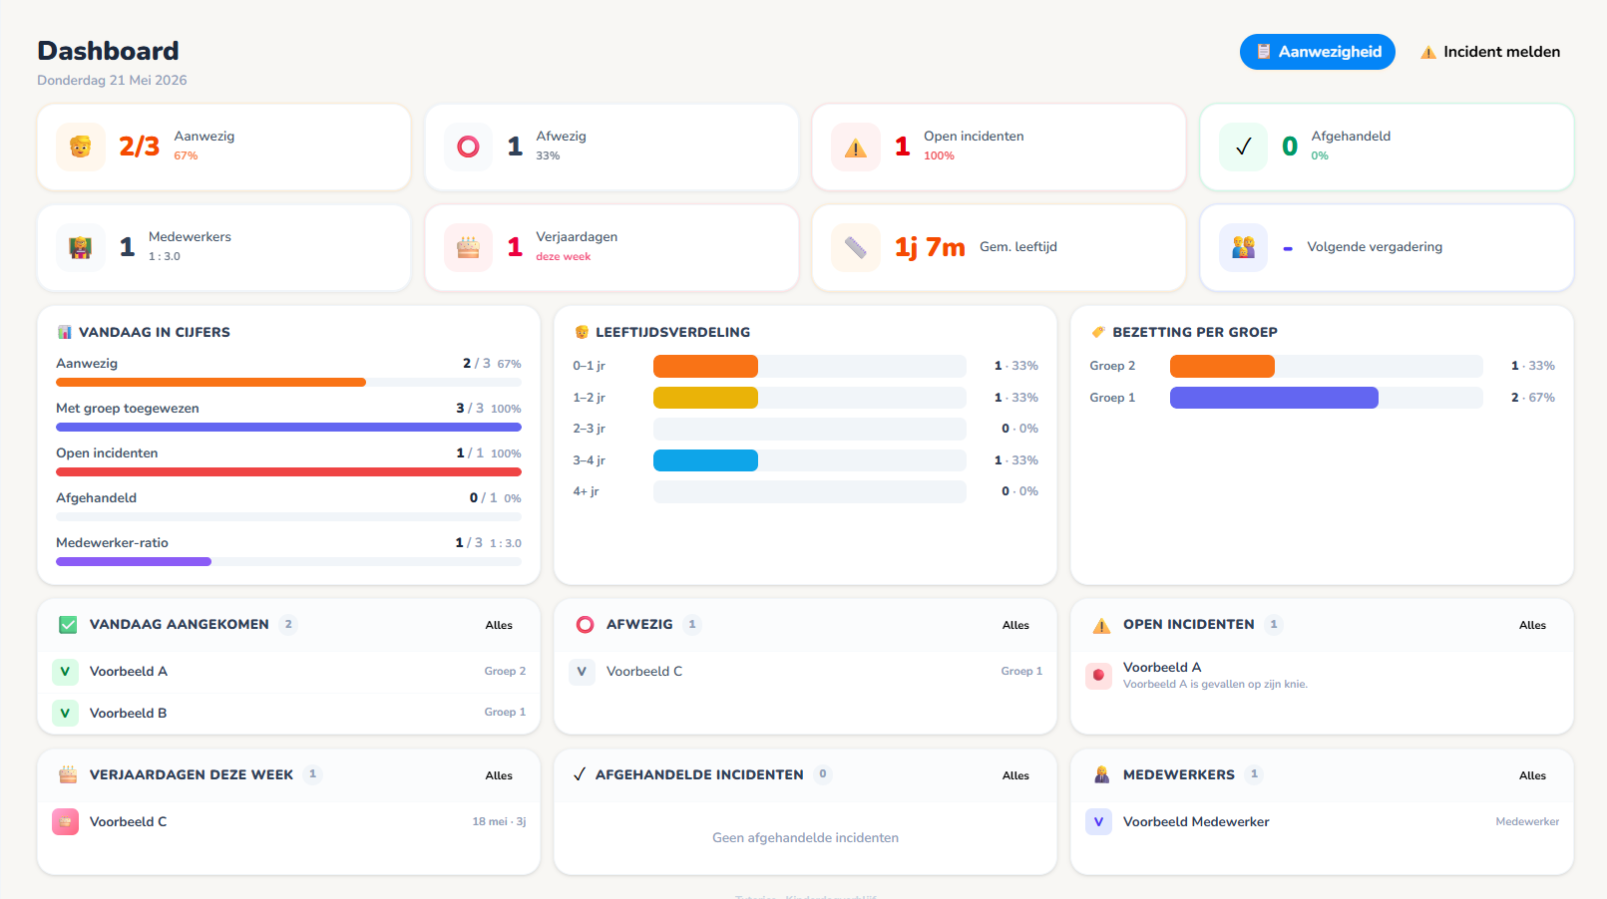Screen dimensions: 1607x899
Task: Show Alles in Verjaardagen deze week panel
Action: [499, 775]
